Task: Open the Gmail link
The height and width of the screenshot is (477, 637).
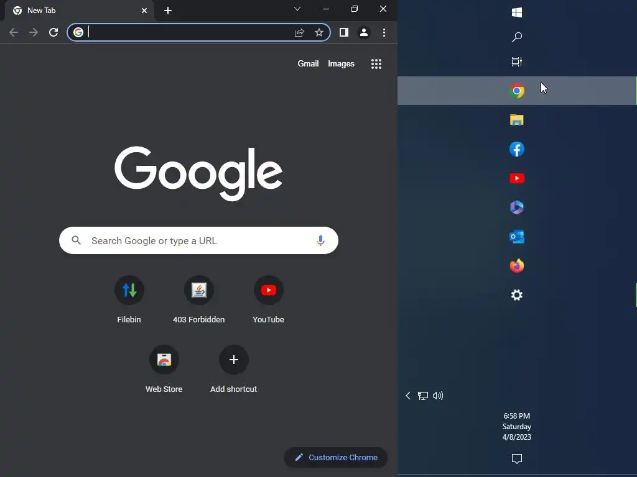Action: [308, 64]
